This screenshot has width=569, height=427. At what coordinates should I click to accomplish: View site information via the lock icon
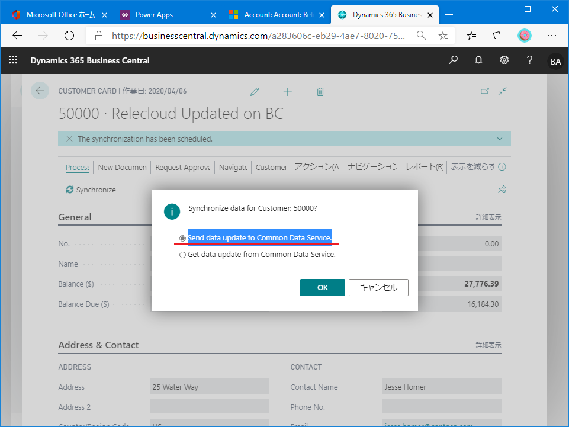99,36
